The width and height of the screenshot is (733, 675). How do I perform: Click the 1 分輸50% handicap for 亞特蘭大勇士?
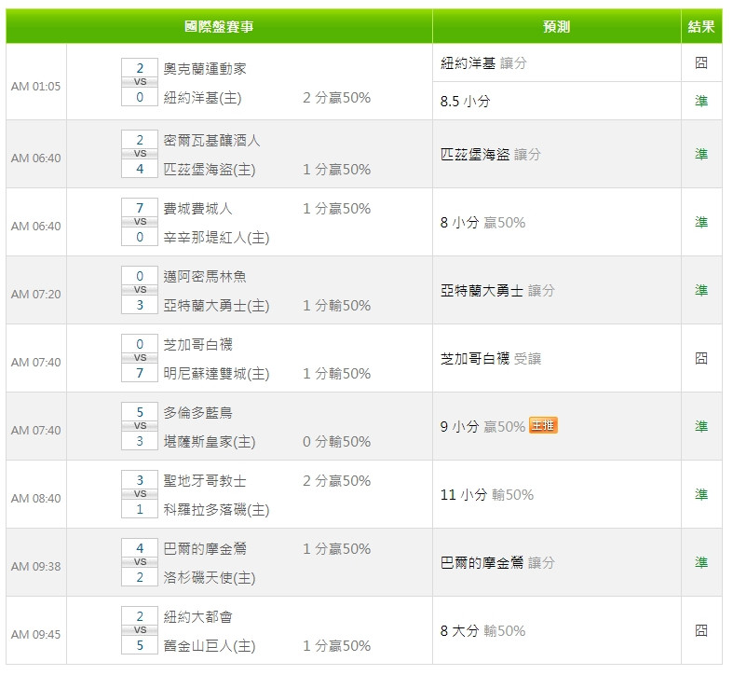(336, 305)
